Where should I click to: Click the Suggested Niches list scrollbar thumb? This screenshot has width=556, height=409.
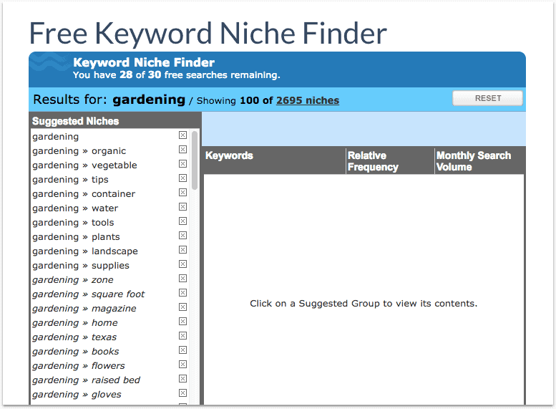(x=195, y=160)
